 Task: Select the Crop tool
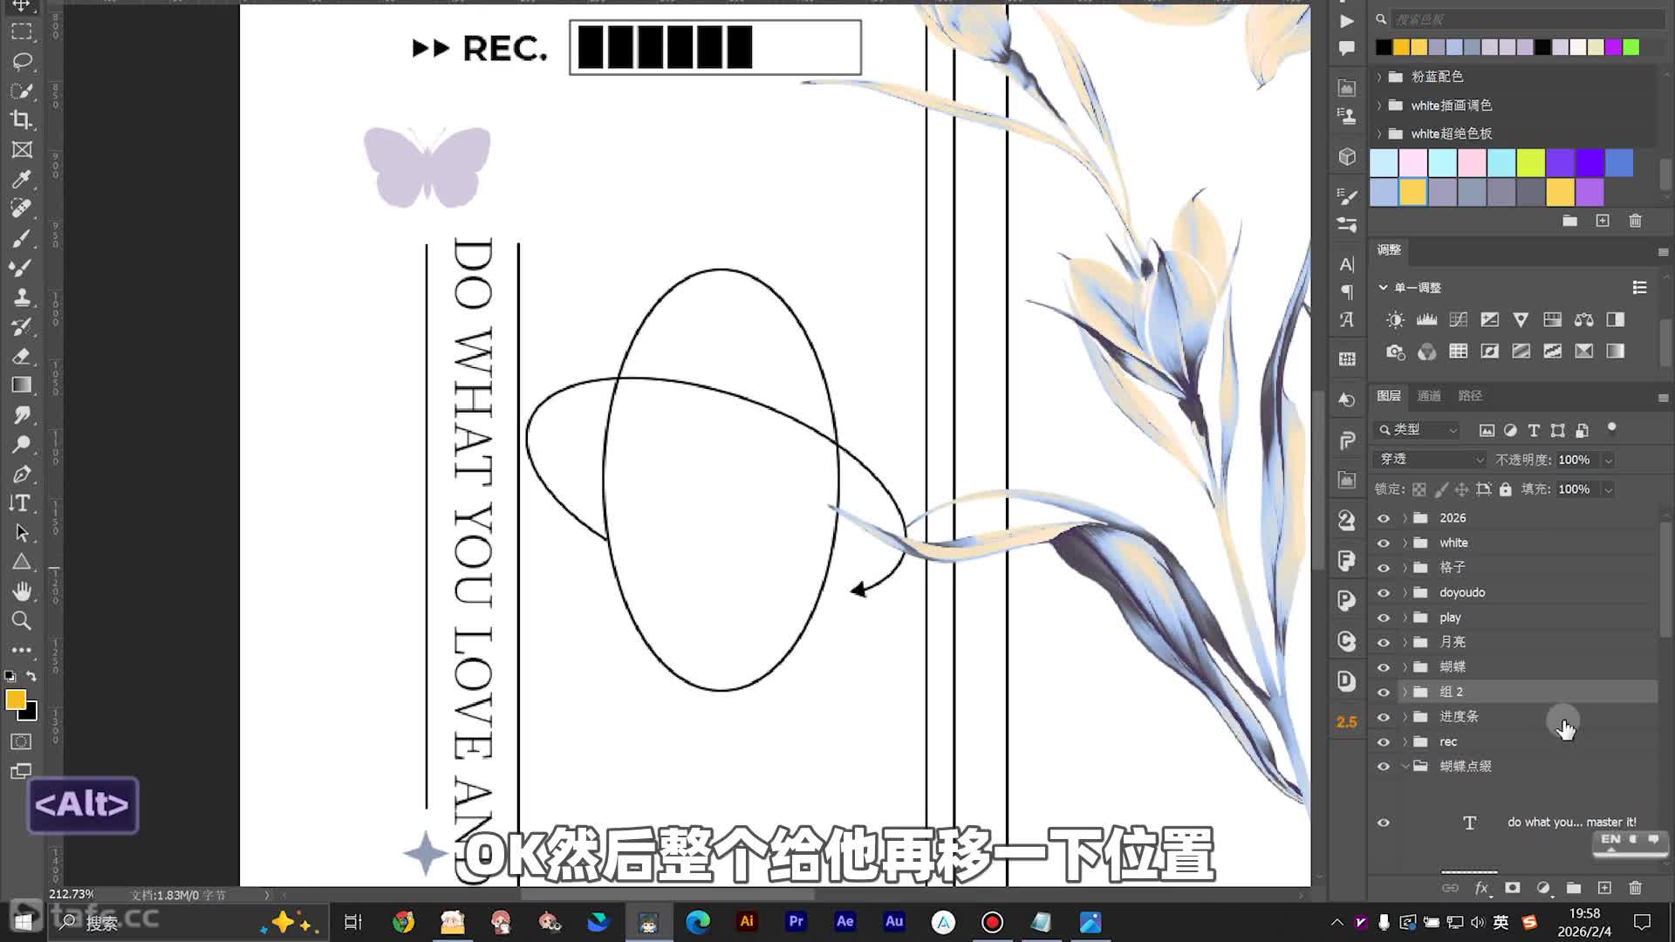pyautogui.click(x=22, y=119)
